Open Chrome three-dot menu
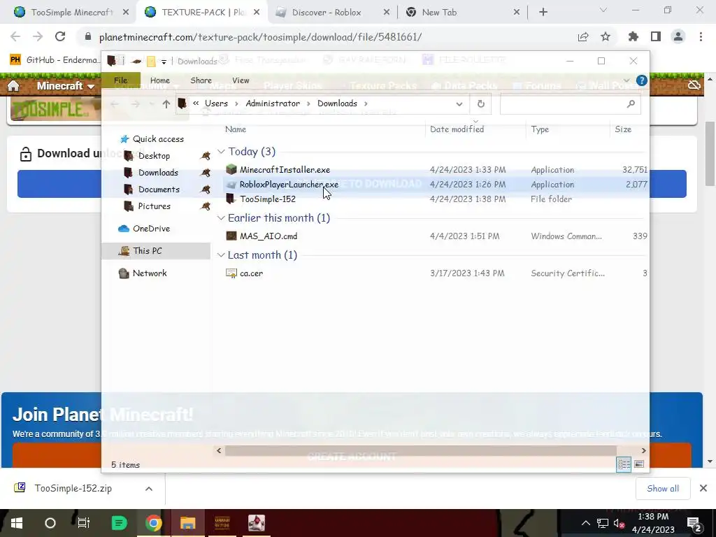 click(x=701, y=37)
